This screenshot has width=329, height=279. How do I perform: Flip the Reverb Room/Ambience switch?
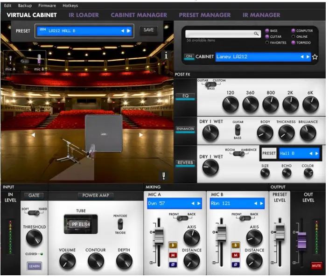[239, 154]
